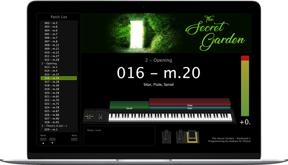
Task: Click the Notes text field
Action: pos(119,136)
